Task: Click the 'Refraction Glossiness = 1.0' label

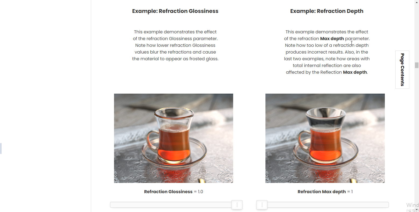Action: pos(173,192)
